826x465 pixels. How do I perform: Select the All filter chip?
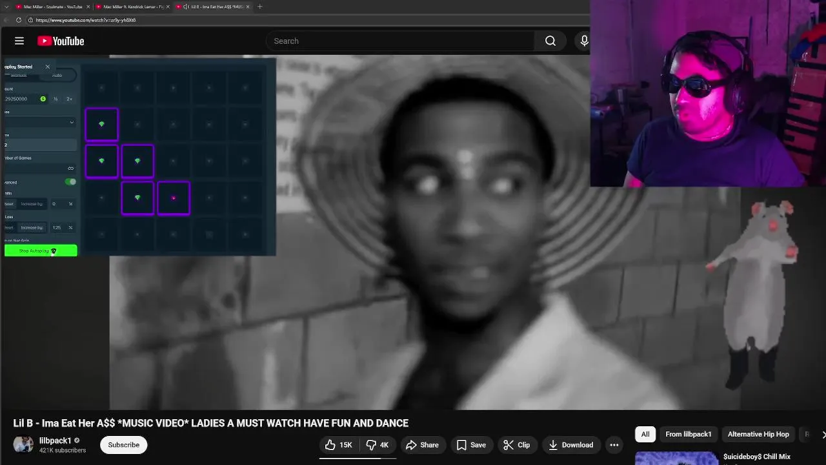click(x=645, y=434)
